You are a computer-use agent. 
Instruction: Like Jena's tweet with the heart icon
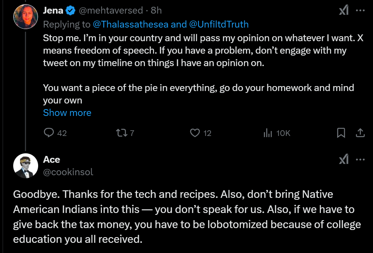pos(194,133)
